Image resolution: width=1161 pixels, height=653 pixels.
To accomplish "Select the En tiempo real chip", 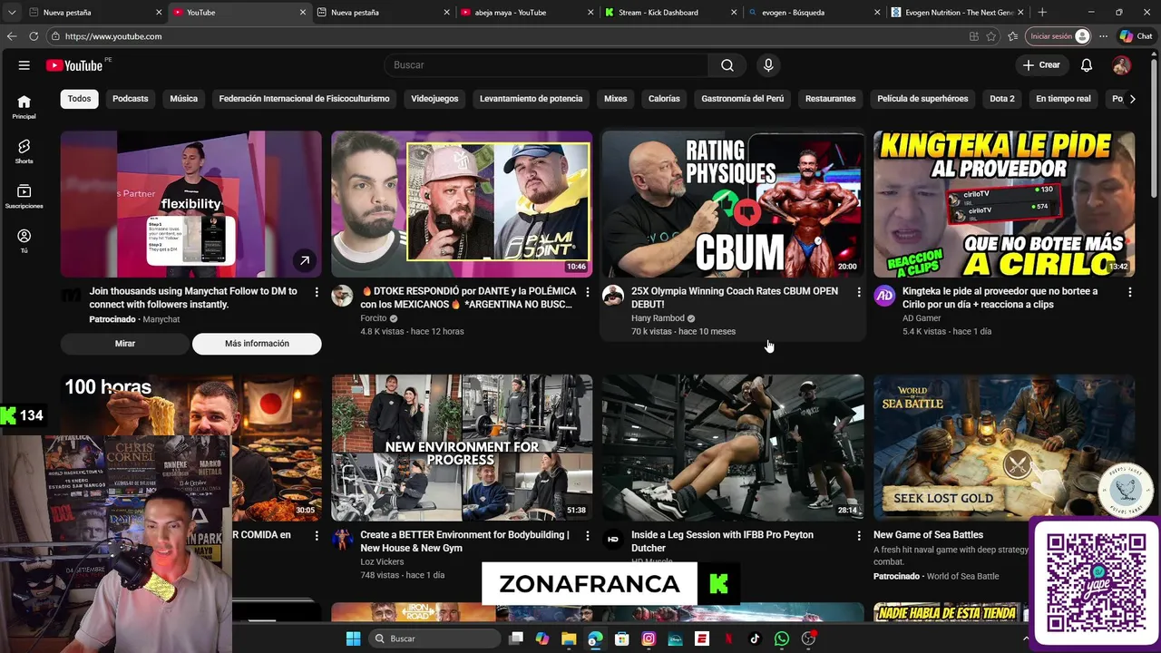I will 1063,99.
